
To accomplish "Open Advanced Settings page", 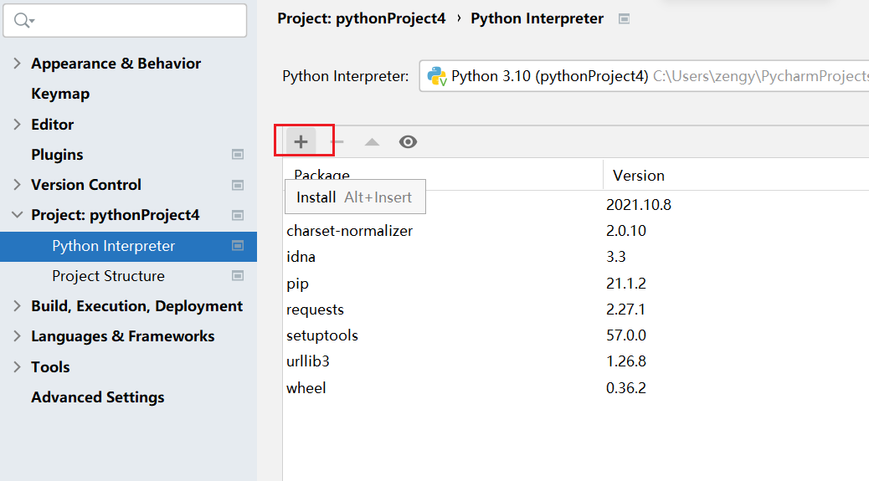I will point(97,397).
